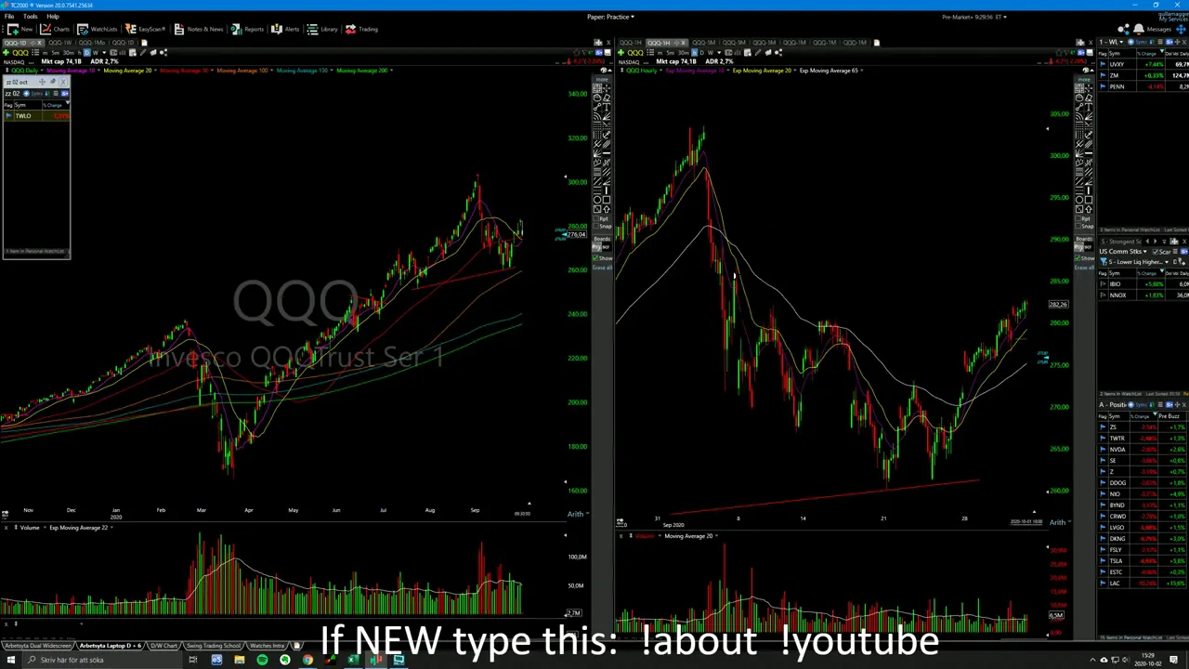Click the blue move-arrows icon near Messages
1189x669 pixels.
point(1180,29)
